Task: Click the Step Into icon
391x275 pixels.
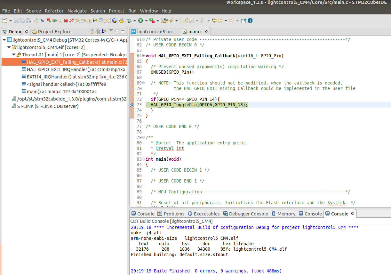Action: (77, 21)
